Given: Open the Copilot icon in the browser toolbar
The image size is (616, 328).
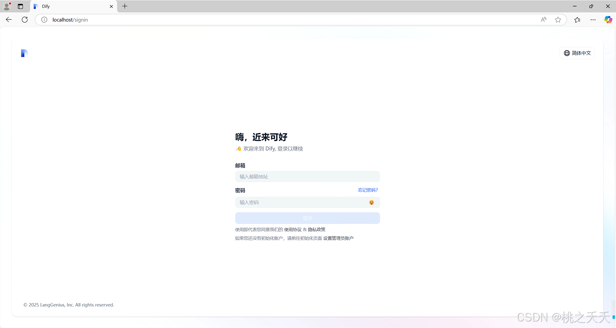Looking at the screenshot, I should point(608,20).
